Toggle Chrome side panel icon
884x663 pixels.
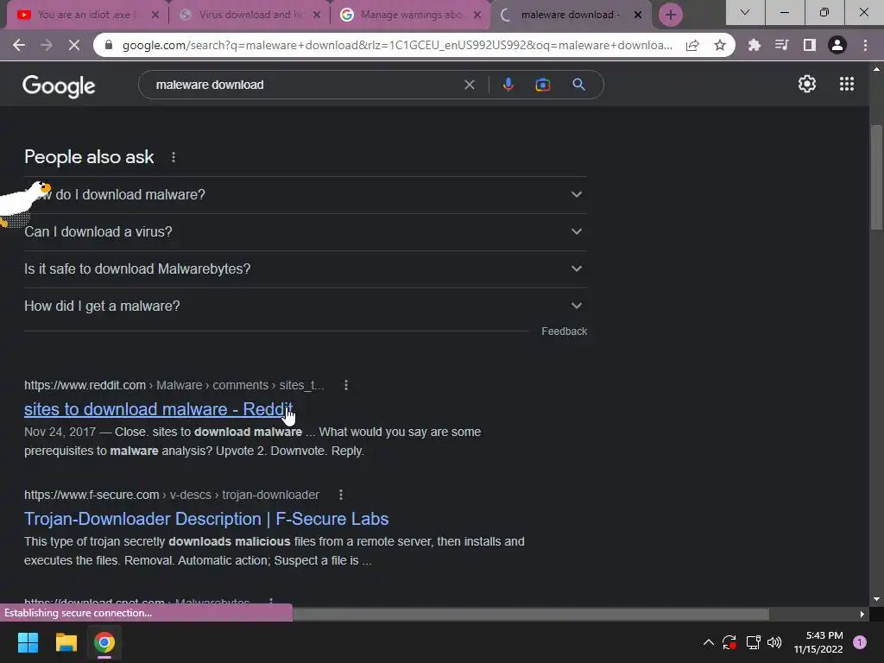click(x=809, y=45)
